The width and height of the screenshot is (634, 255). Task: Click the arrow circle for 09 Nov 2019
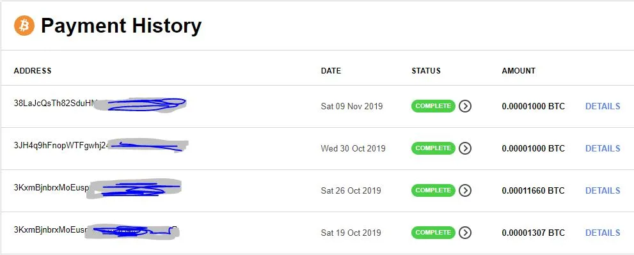tap(465, 106)
